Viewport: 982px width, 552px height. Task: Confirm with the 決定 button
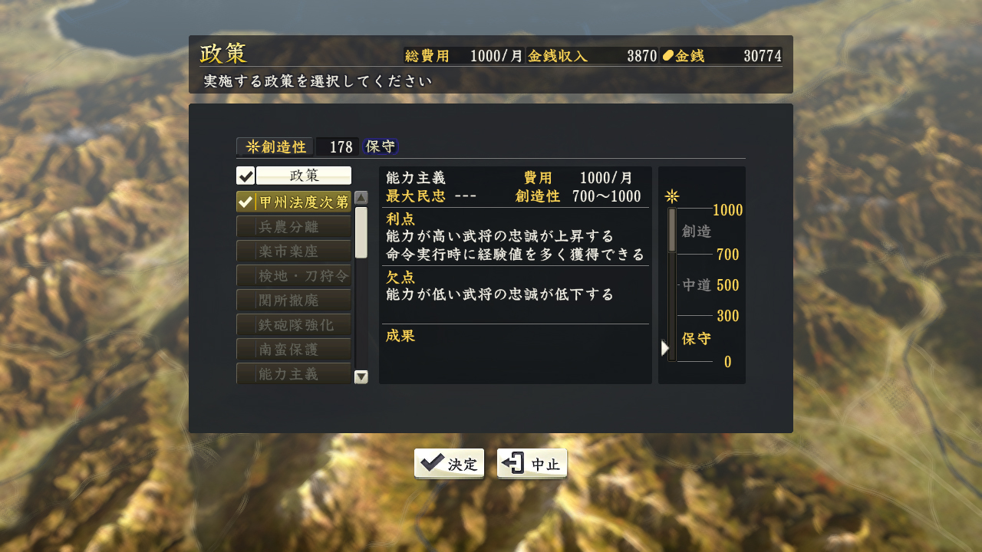coord(450,463)
